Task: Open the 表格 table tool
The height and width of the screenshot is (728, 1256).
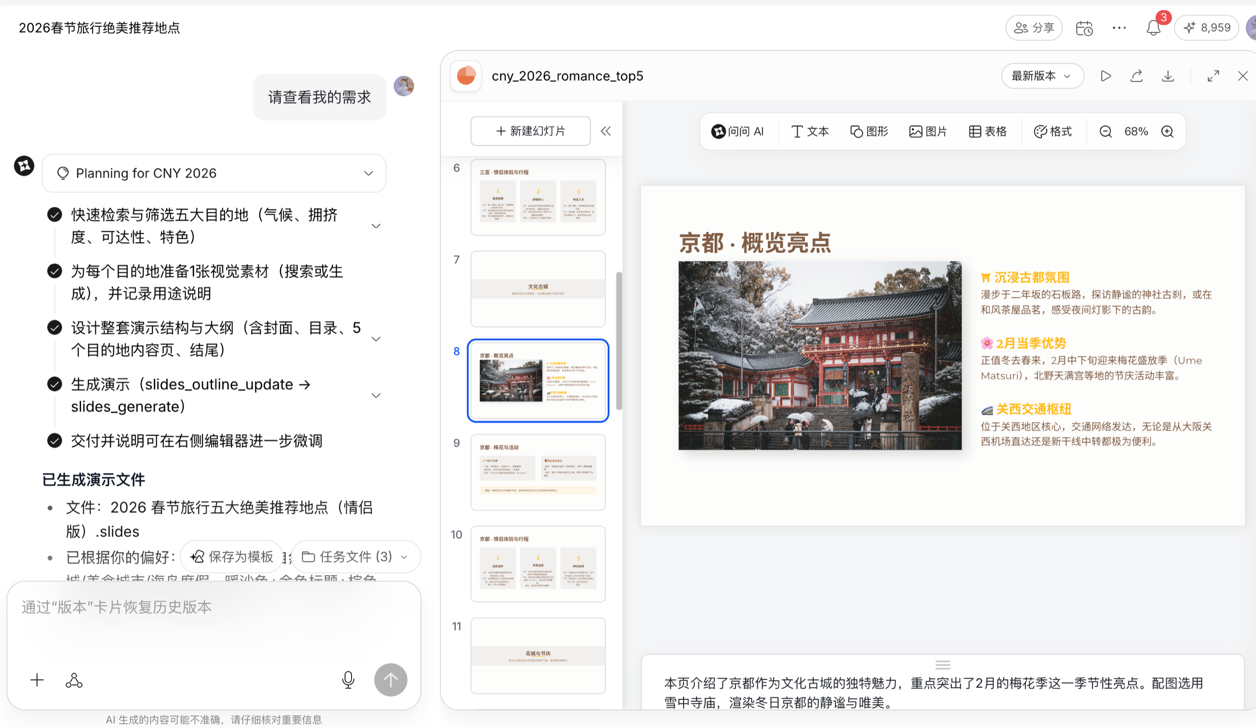Action: click(x=988, y=132)
